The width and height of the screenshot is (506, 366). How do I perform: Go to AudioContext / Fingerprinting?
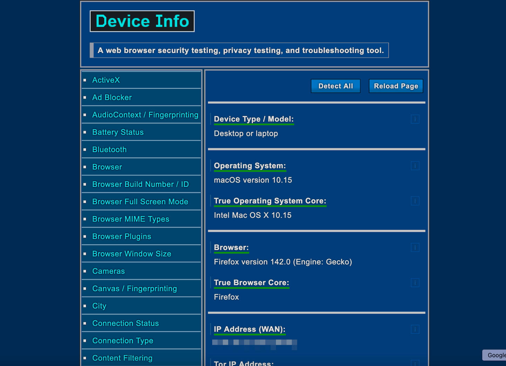(x=145, y=115)
